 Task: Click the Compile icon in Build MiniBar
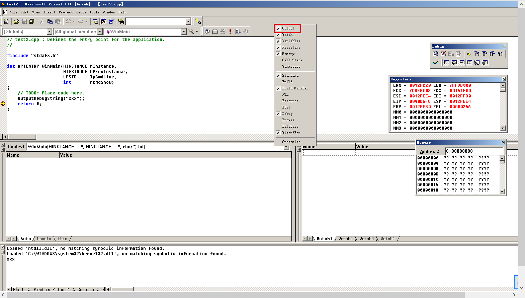207,31
